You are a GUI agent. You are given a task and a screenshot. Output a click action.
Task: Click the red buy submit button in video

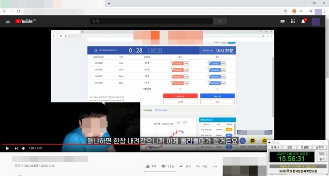(x=180, y=96)
